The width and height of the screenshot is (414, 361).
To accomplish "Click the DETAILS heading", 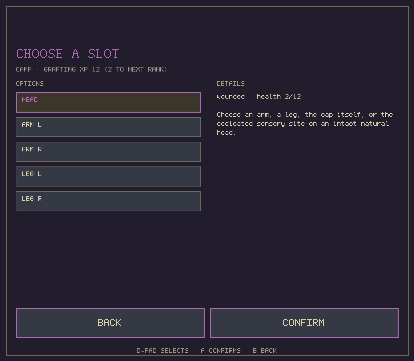I will point(231,84).
